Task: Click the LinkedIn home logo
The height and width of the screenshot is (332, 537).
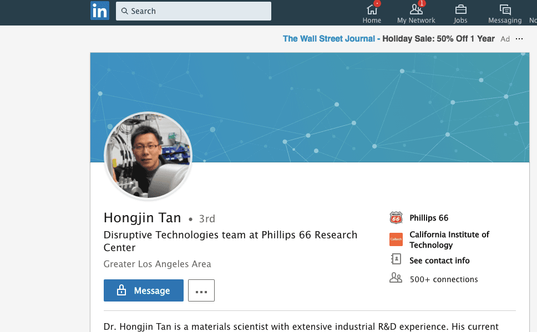Action: point(100,11)
